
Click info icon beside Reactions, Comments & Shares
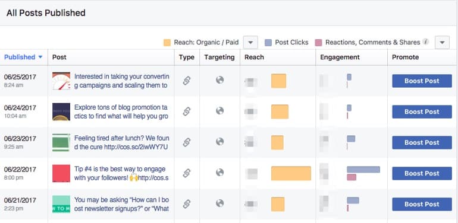tap(425, 42)
